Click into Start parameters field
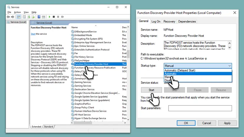The height and width of the screenshot is (137, 244). pyautogui.click(x=200, y=108)
